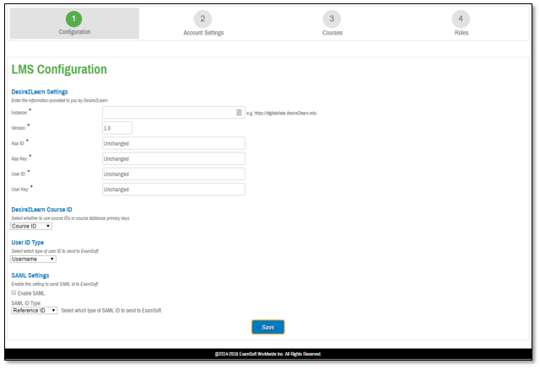Open the Username dropdown under User ID Type
The height and width of the screenshot is (369, 540).
point(33,259)
